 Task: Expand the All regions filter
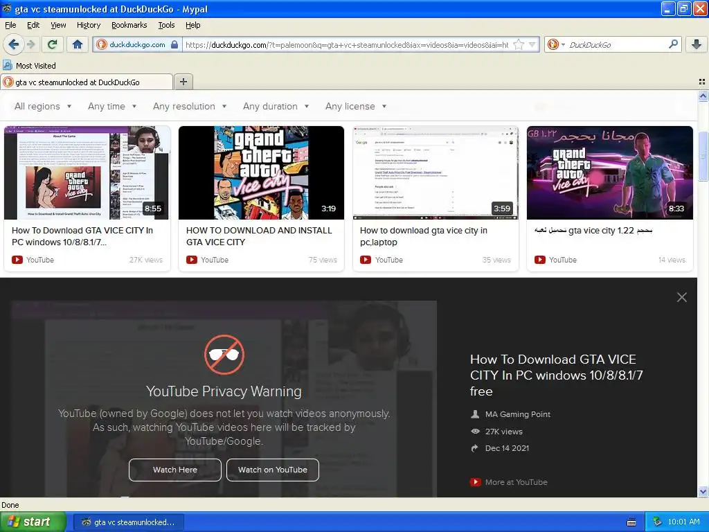coord(43,106)
